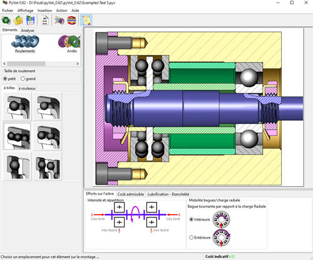
Task: Click the outer-ring rotation bearing diagram icon
Action: click(x=222, y=237)
